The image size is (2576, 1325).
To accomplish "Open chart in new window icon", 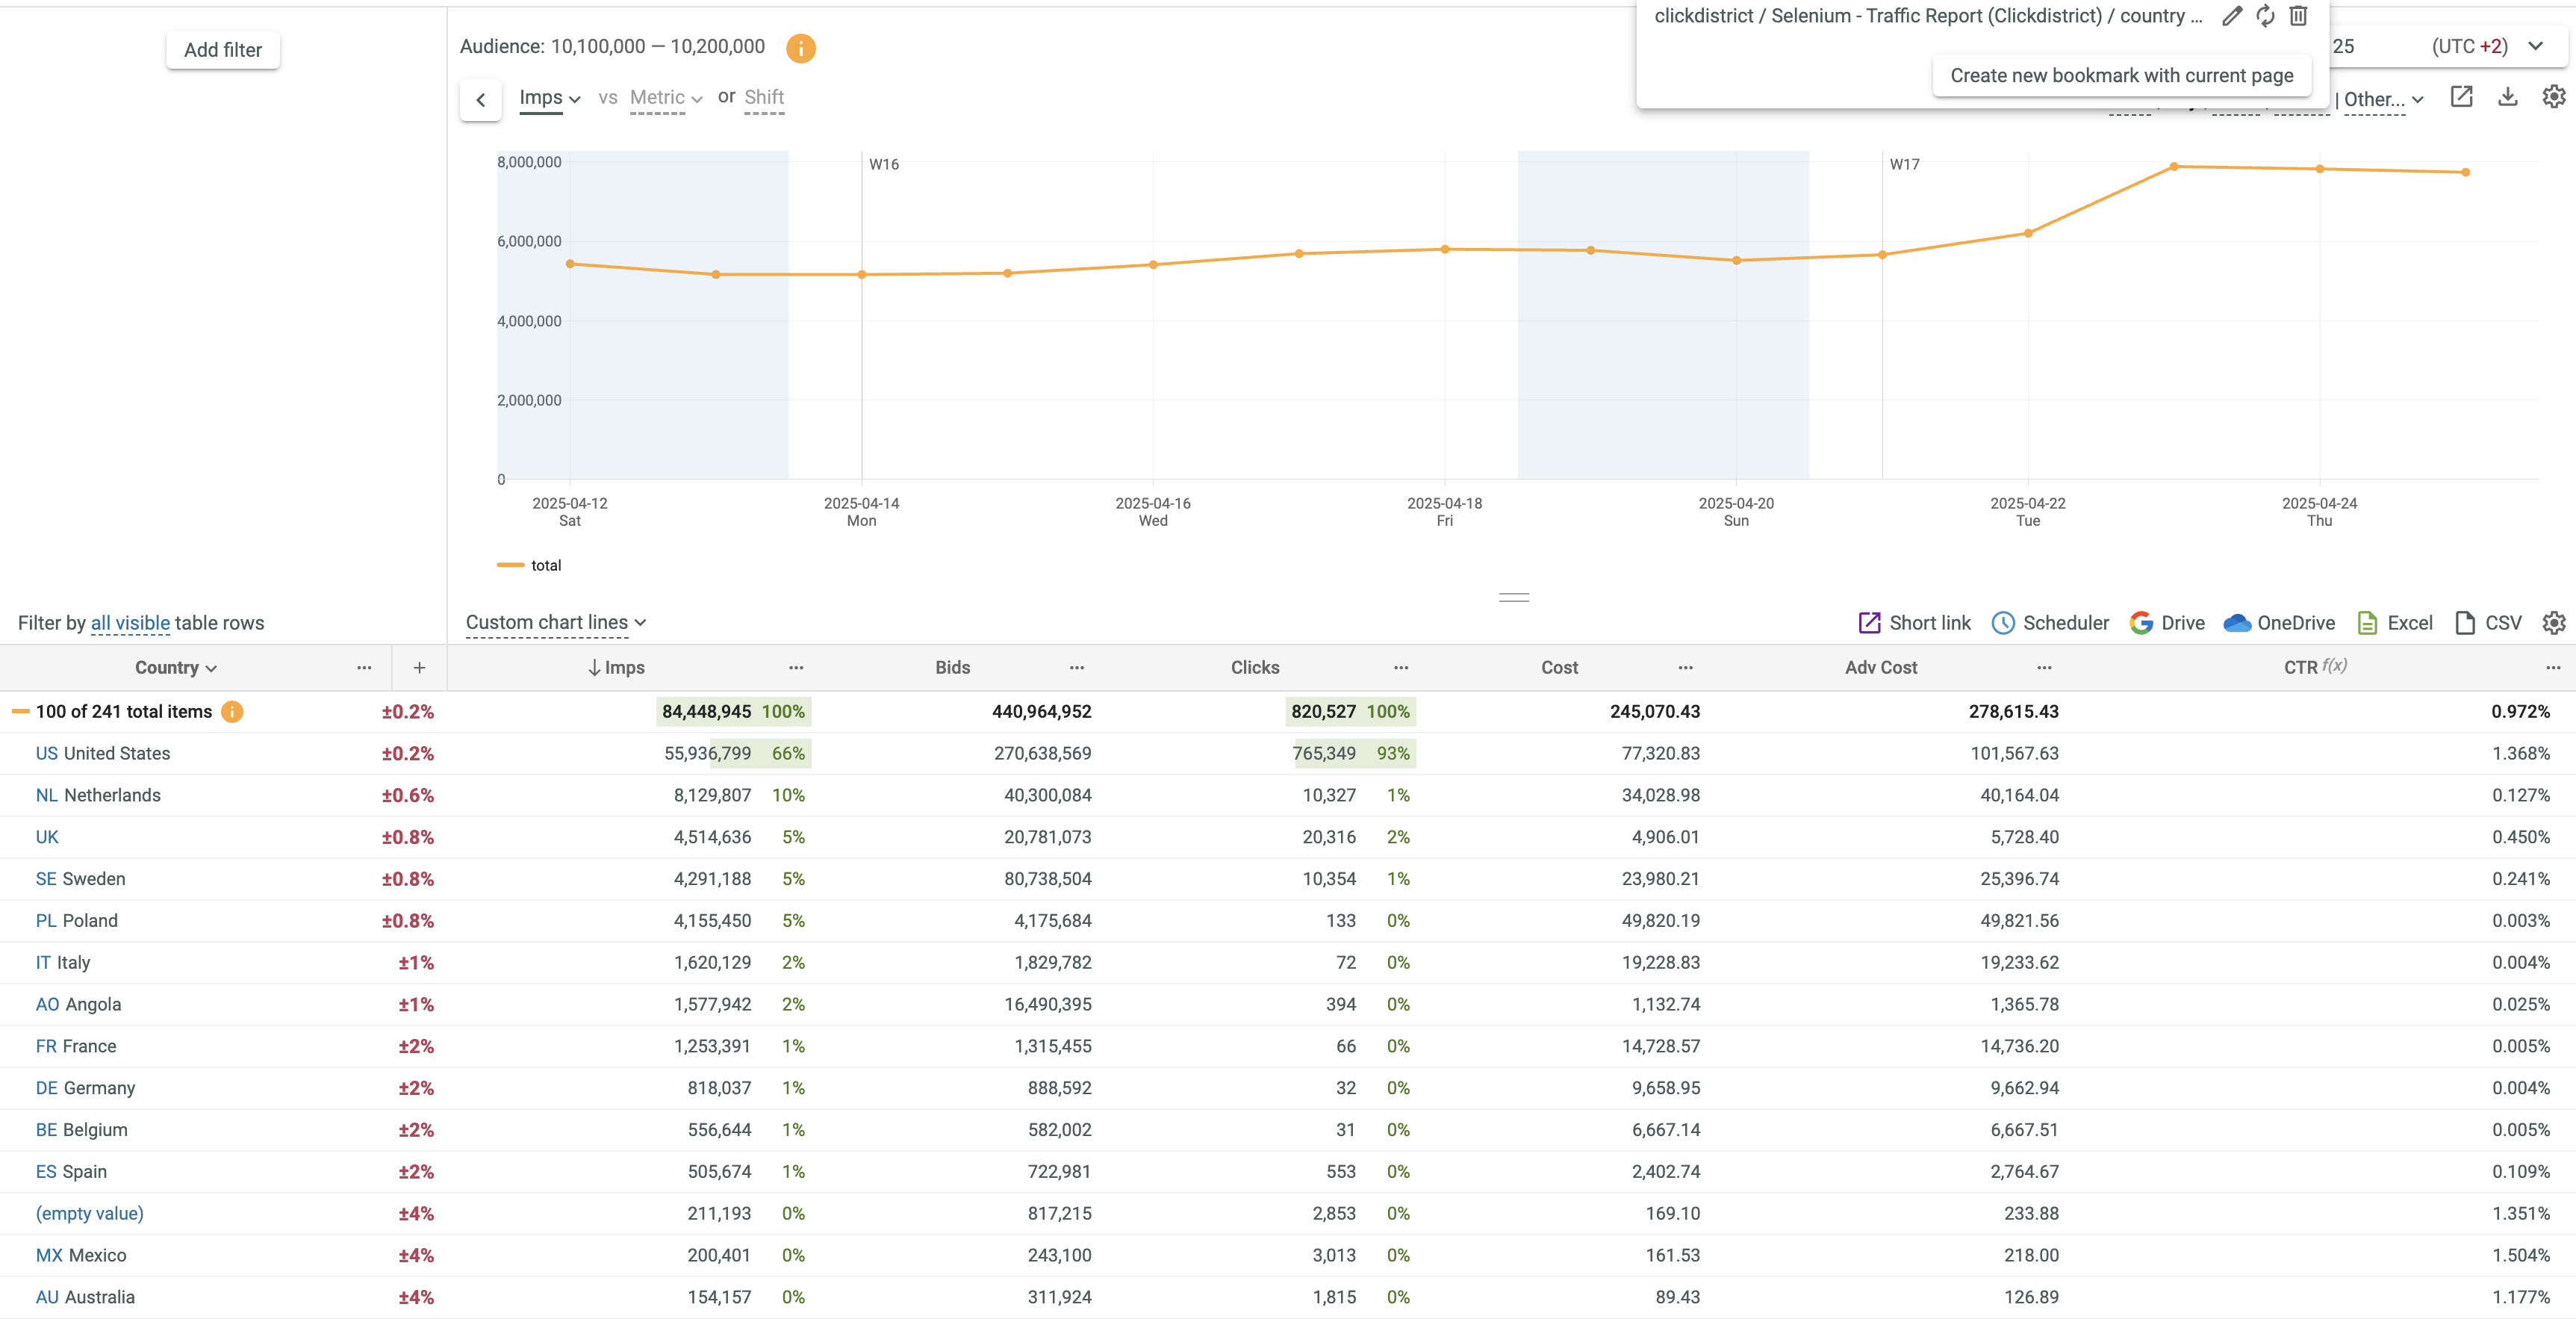I will (2461, 97).
